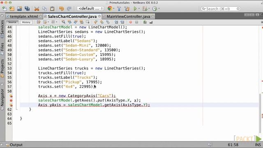This screenshot has height=148, width=263.
Task: Toggle Bookmark on current line
Action: tap(108, 22)
